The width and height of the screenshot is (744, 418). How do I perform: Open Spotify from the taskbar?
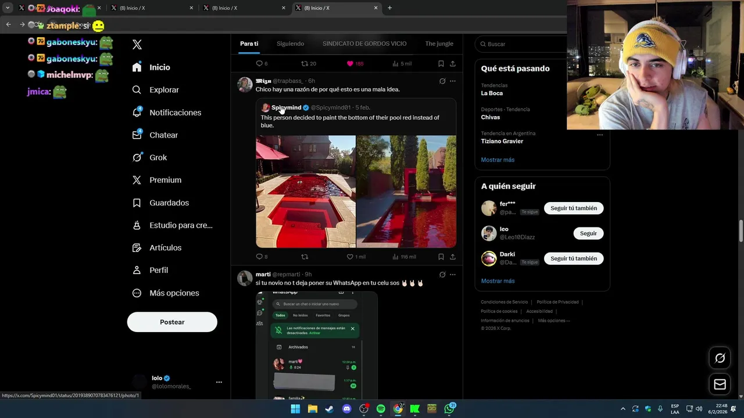(x=381, y=409)
